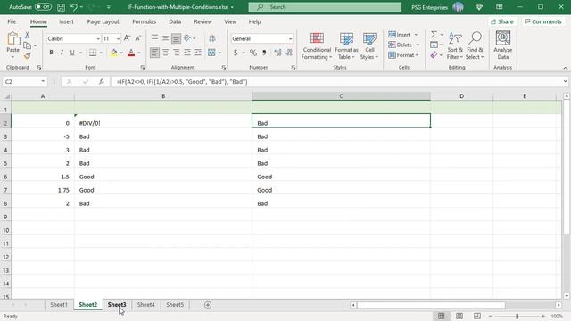The image size is (571, 321).
Task: Apply Comma Style format
Action: [x=264, y=53]
